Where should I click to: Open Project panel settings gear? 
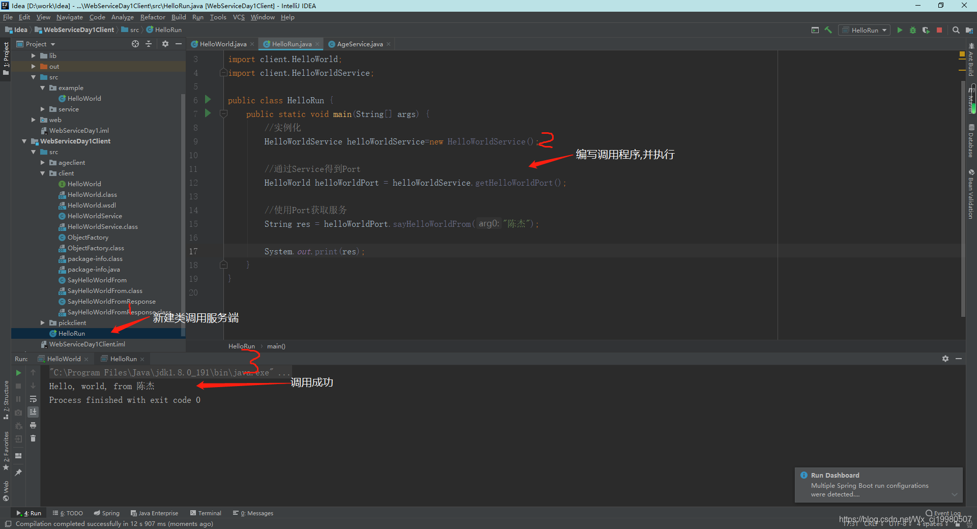point(165,44)
